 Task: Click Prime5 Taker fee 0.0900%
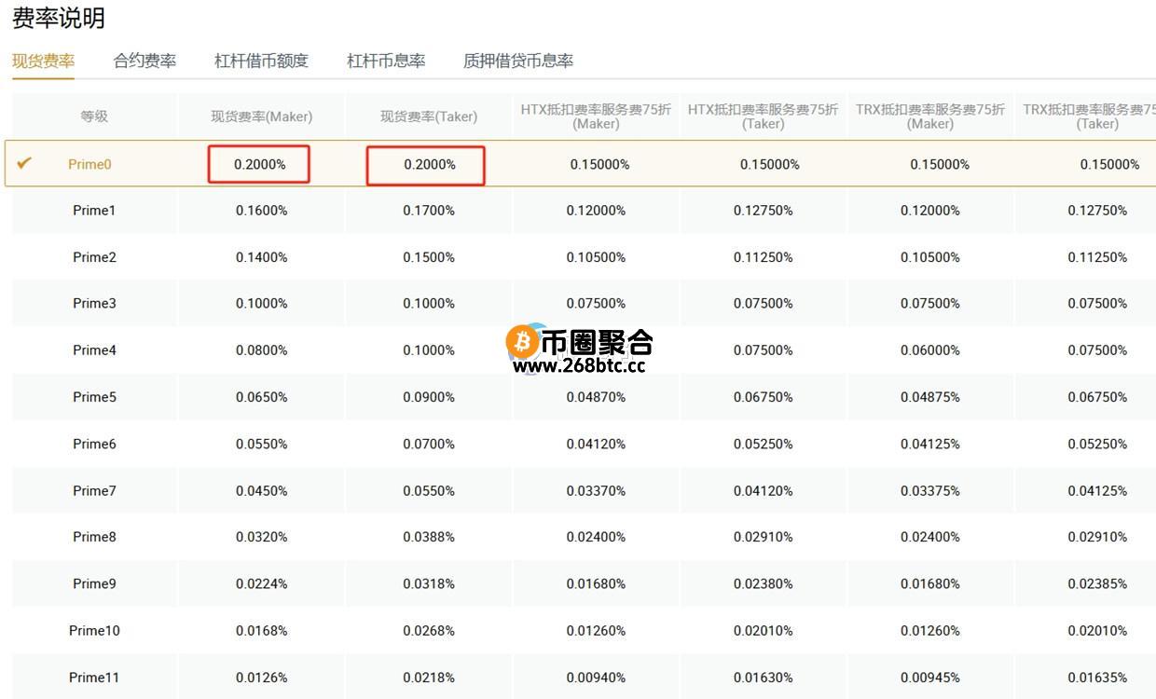[x=429, y=397]
